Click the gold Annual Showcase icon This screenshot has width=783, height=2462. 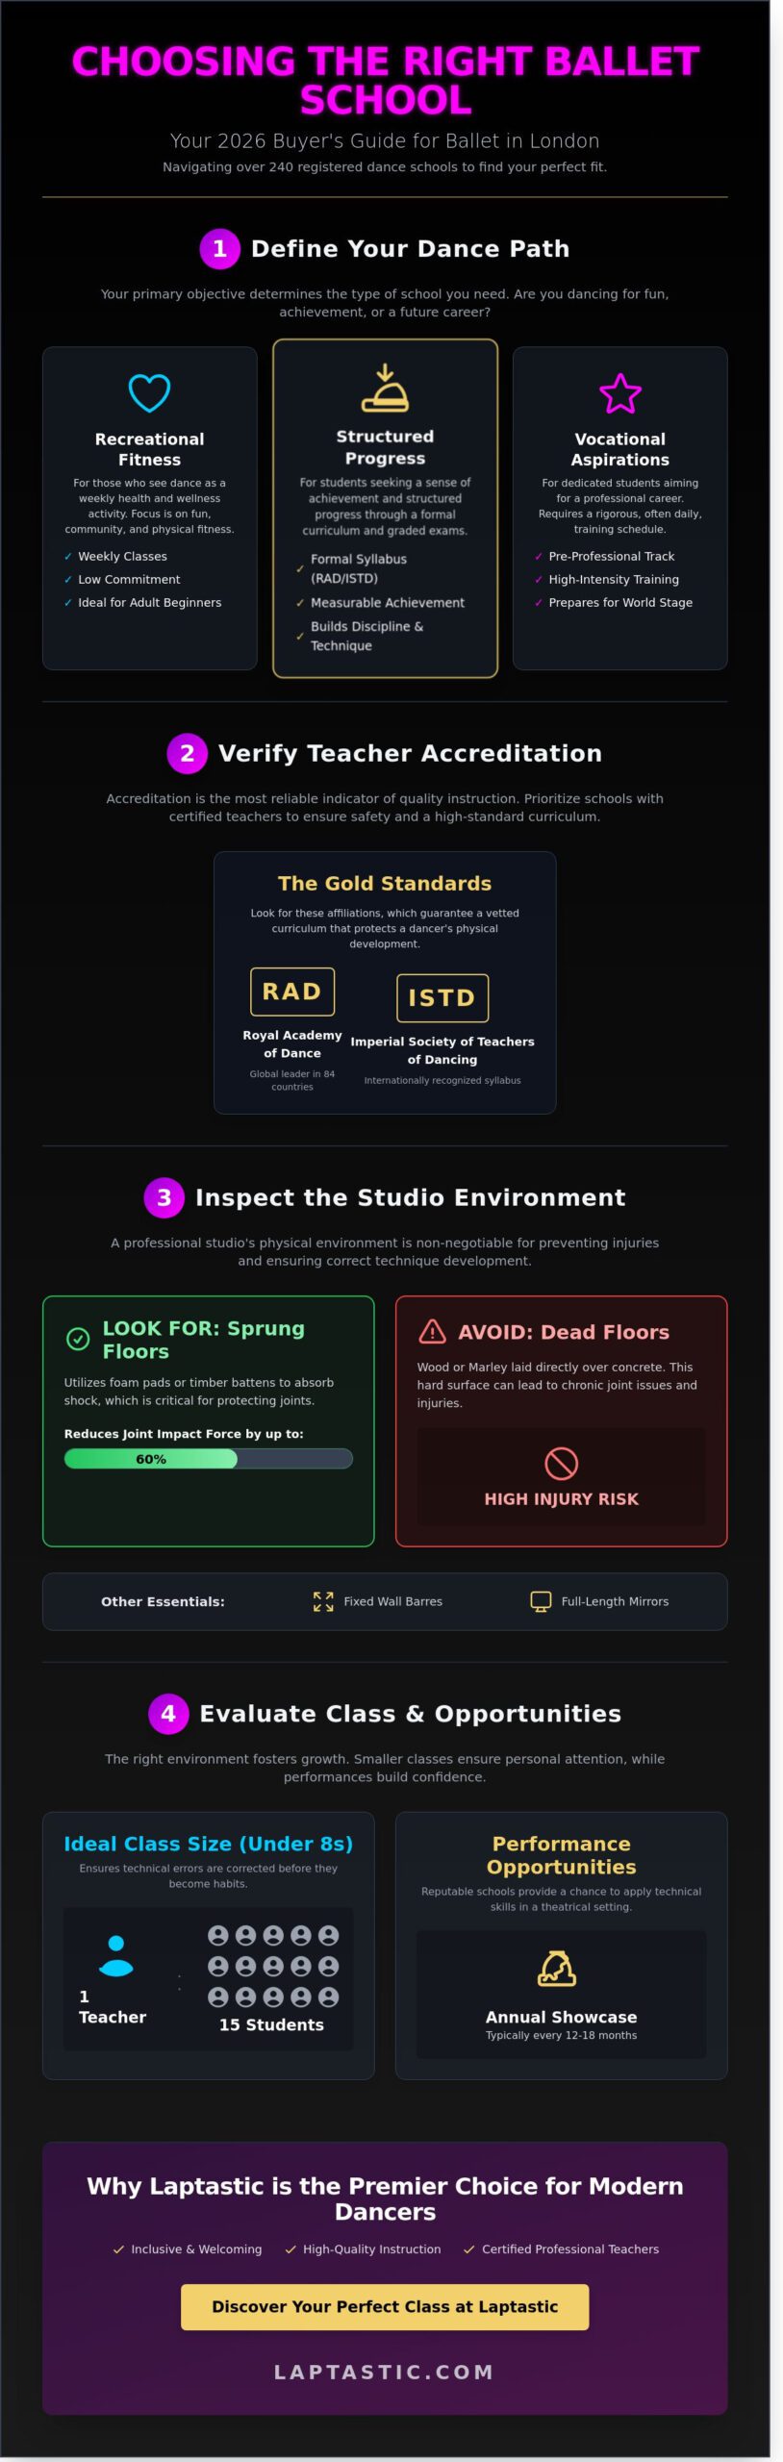pos(557,1968)
